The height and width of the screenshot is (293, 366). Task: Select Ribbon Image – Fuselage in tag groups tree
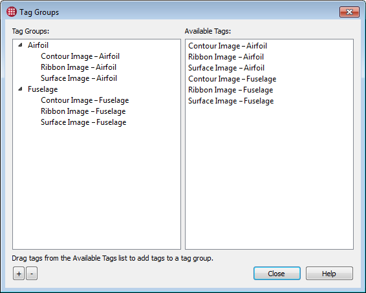(x=83, y=111)
